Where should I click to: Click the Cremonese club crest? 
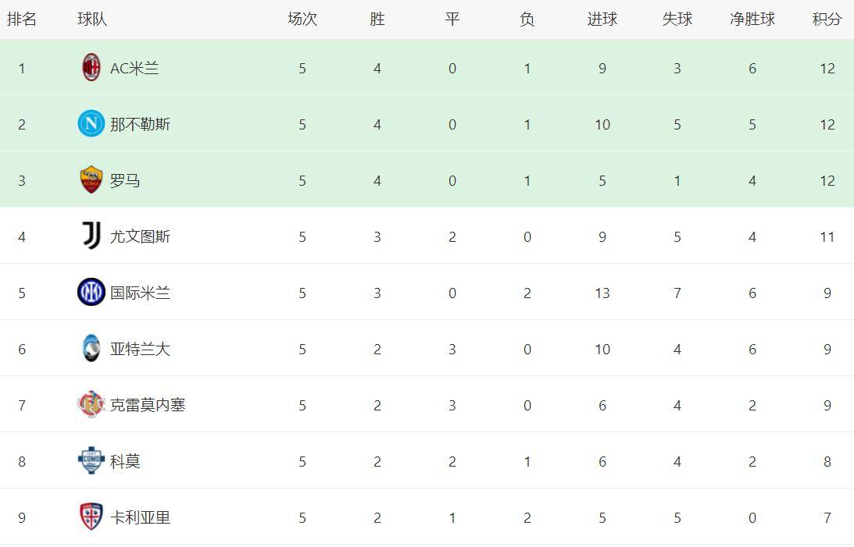coord(91,405)
